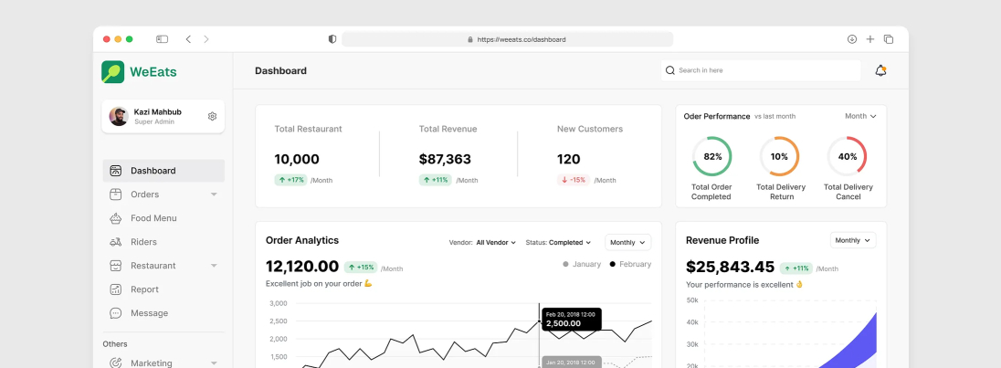Click the browser downloads icon
Image resolution: width=1001 pixels, height=368 pixels.
(x=852, y=39)
